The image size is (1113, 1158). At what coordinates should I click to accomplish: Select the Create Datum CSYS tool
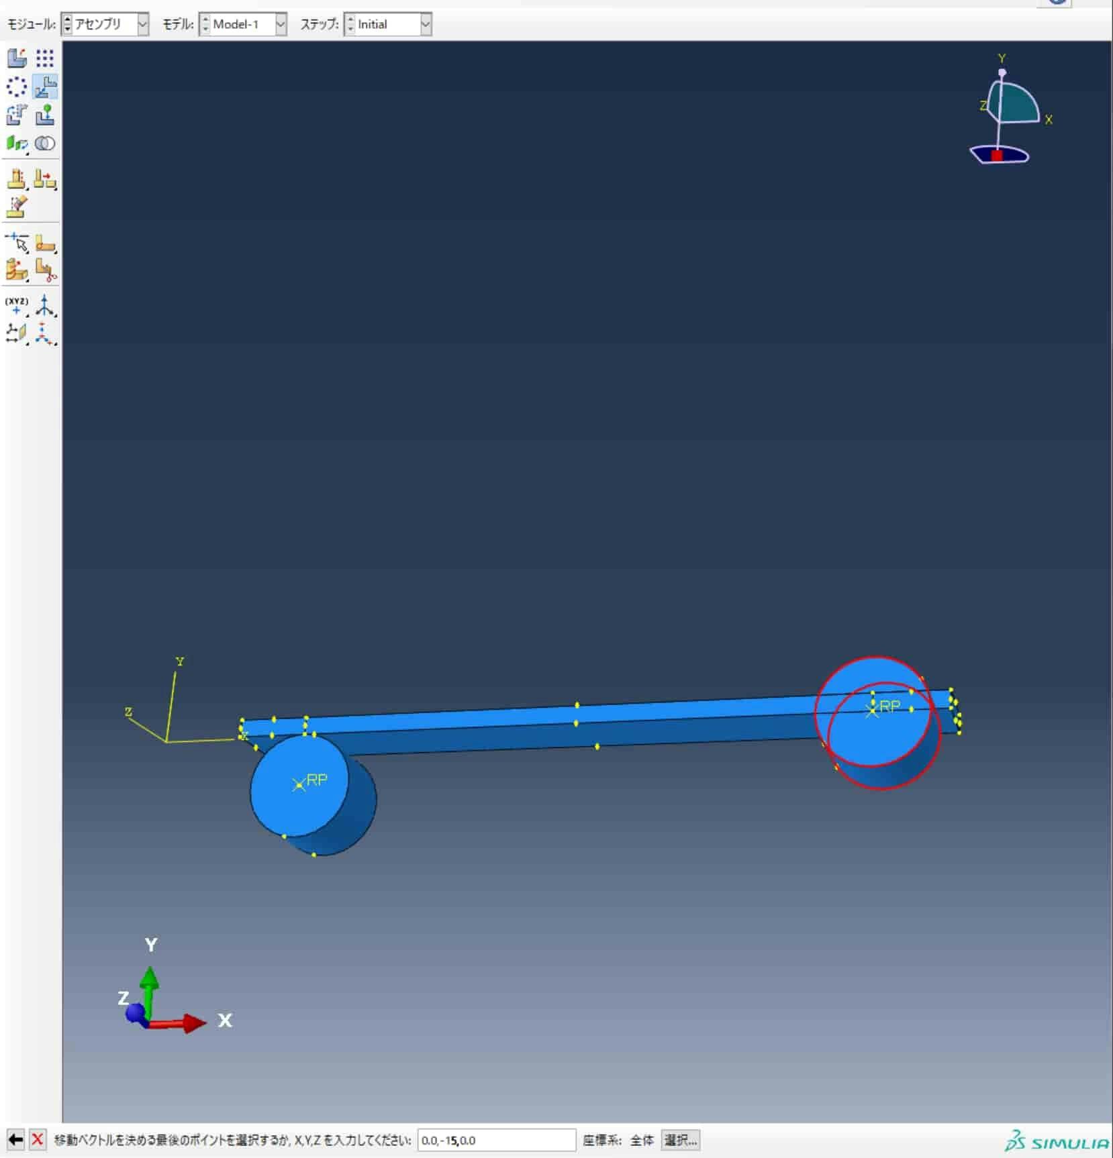(x=45, y=333)
